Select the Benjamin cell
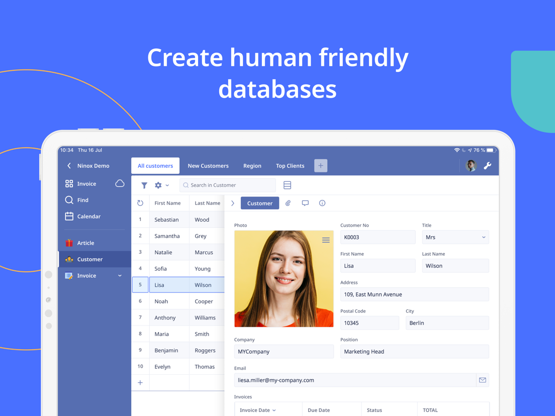Screen dimensions: 555x416 (x=169, y=350)
